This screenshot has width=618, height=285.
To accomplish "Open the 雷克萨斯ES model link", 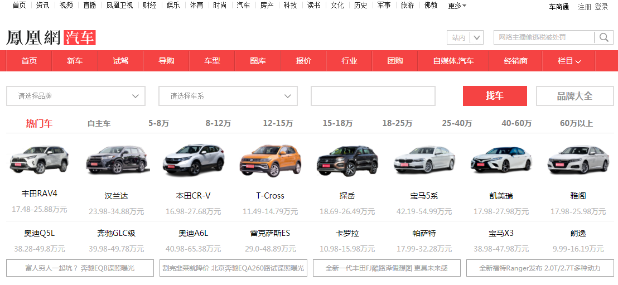I will coord(270,233).
